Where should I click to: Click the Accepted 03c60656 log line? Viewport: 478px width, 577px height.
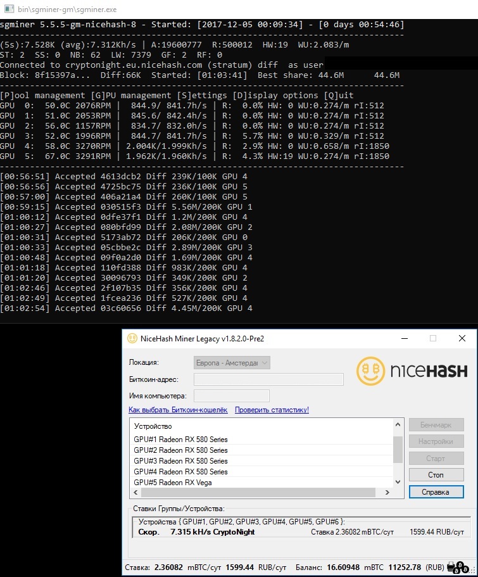126,308
